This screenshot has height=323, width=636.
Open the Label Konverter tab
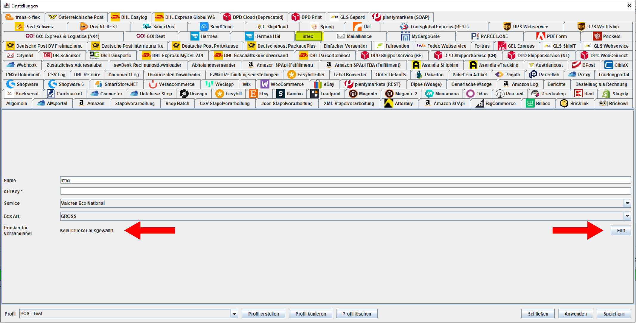pyautogui.click(x=350, y=75)
